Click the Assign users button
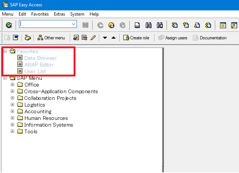 click(172, 38)
